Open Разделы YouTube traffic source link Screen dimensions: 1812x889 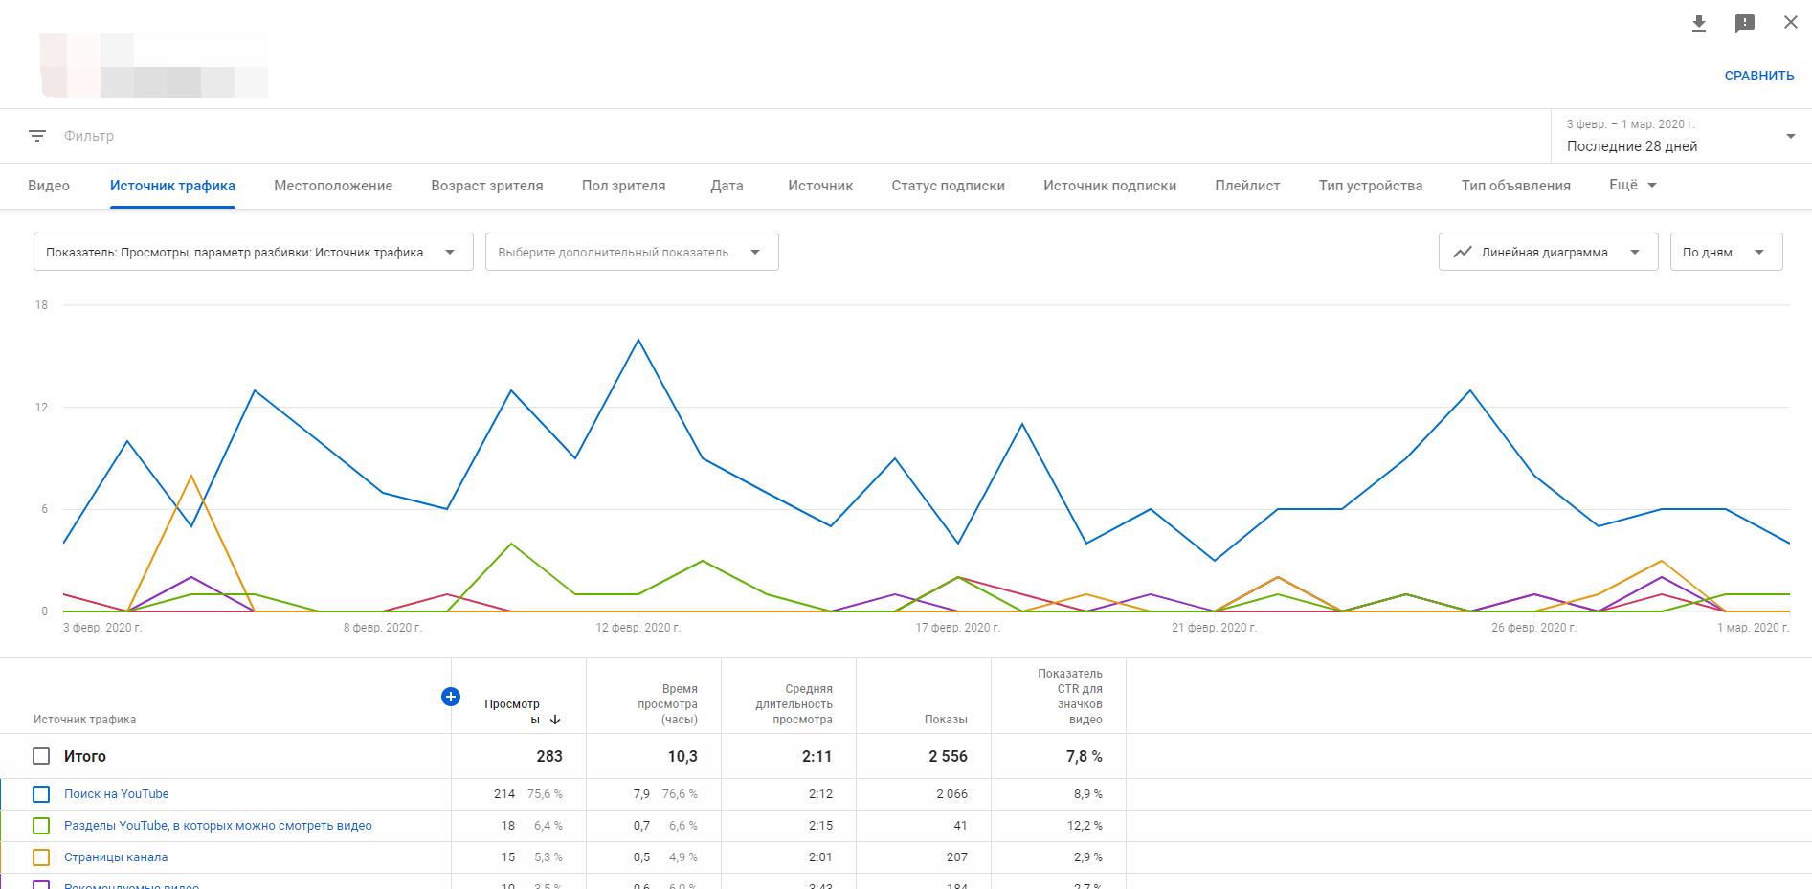[x=217, y=826]
